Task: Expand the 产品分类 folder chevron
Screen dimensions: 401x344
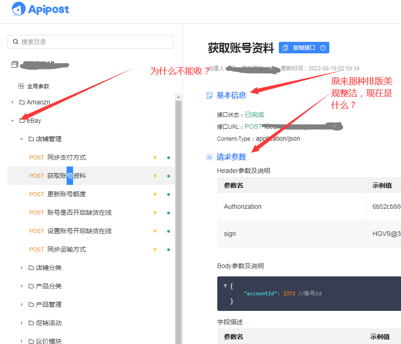Action: point(22,286)
